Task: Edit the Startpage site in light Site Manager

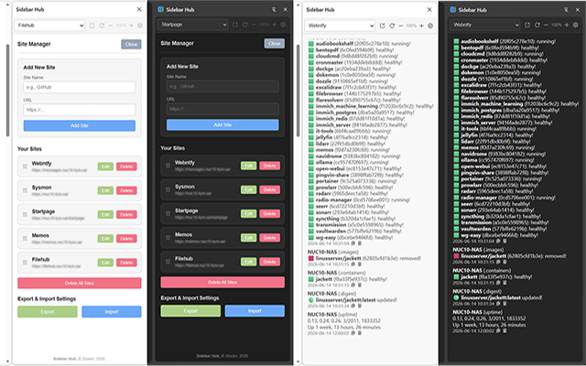Action: point(105,214)
